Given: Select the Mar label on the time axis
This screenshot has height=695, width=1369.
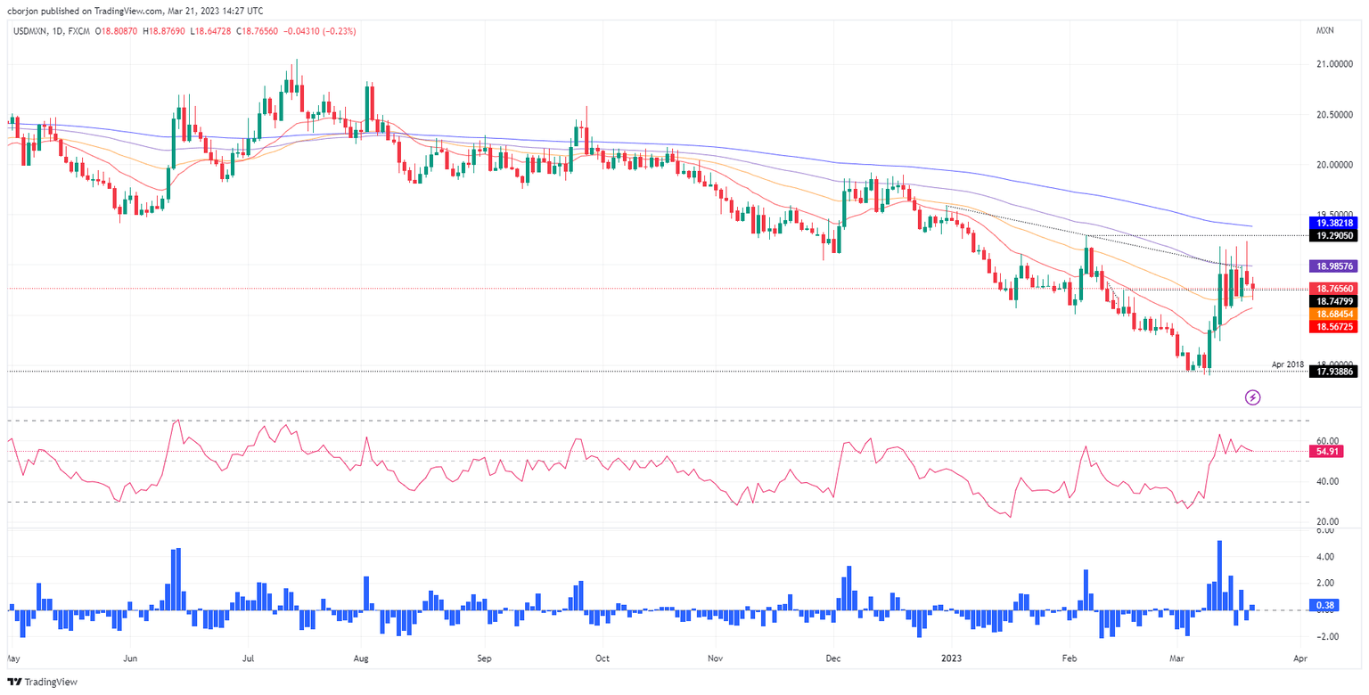Looking at the screenshot, I should 1176,659.
